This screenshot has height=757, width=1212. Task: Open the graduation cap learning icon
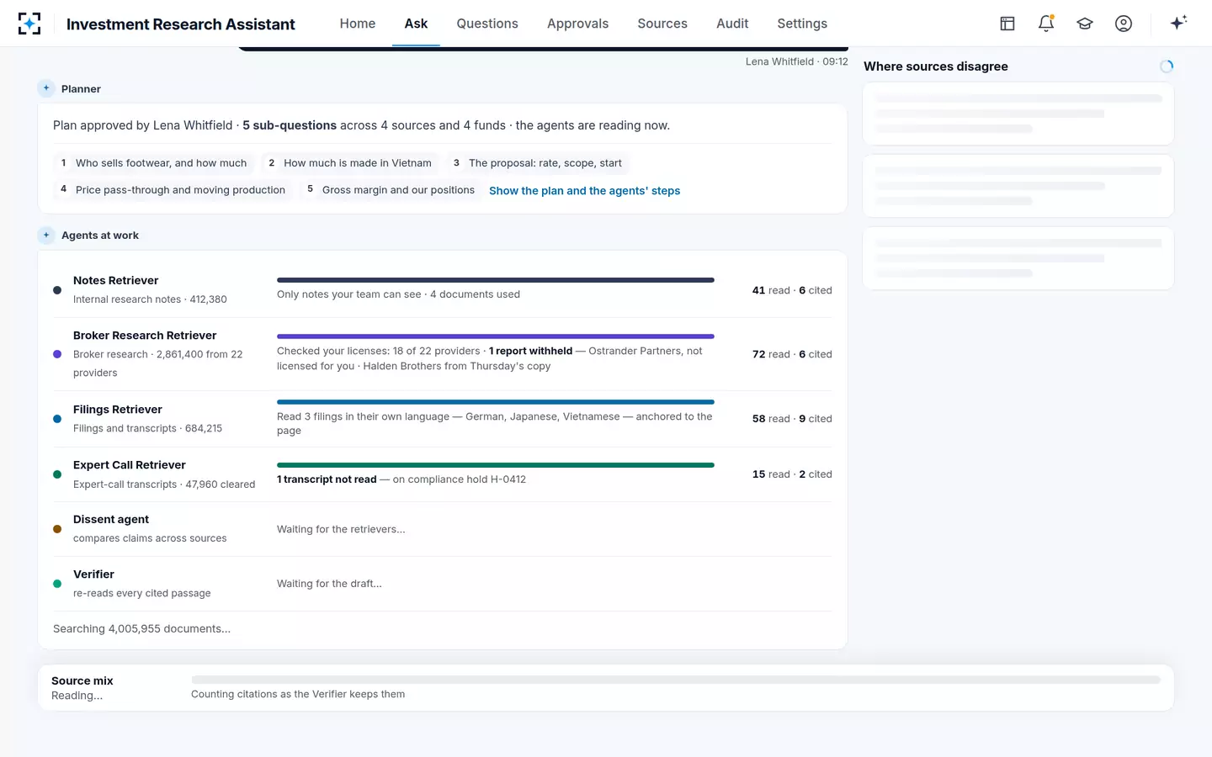pyautogui.click(x=1085, y=24)
